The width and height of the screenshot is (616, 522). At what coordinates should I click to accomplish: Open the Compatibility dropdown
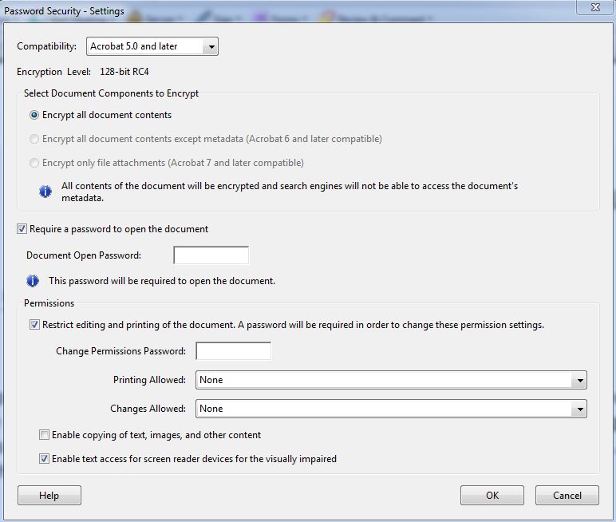152,46
